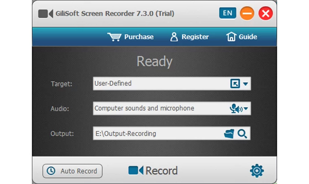Click the camcorder logo in title bar

(45, 14)
